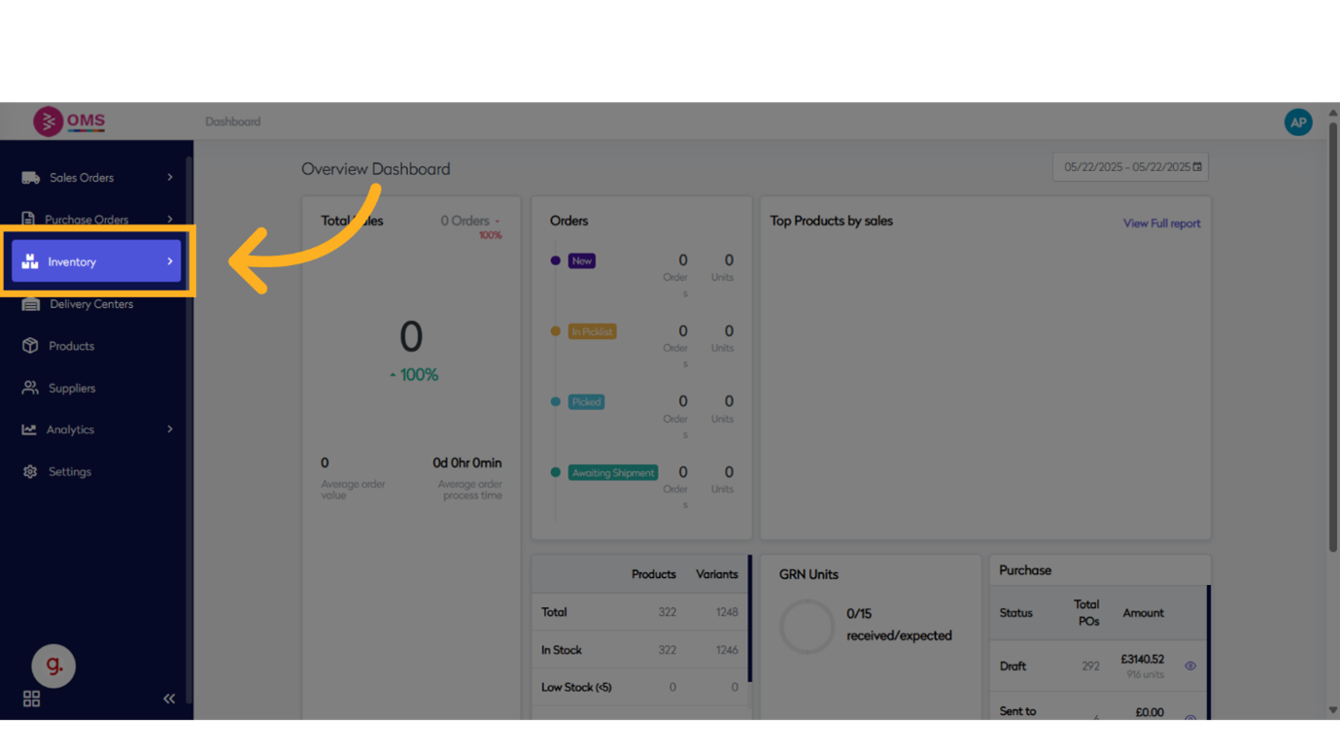Screen dimensions: 1340x754
Task: Open the AP user avatar
Action: point(1297,122)
